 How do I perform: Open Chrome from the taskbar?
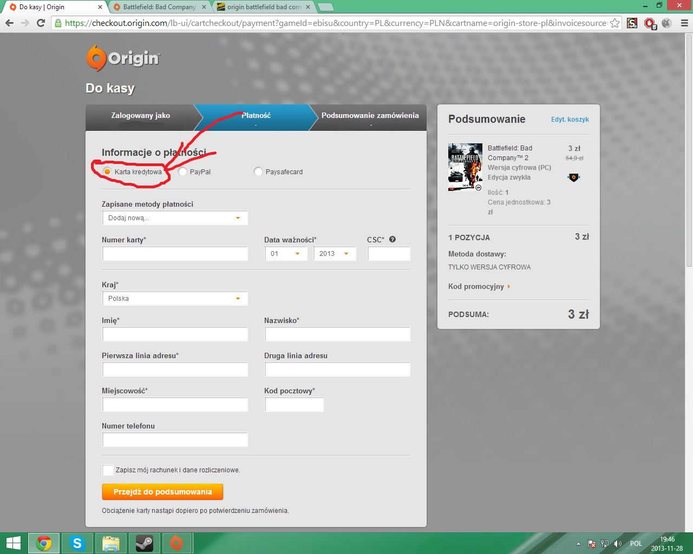44,543
